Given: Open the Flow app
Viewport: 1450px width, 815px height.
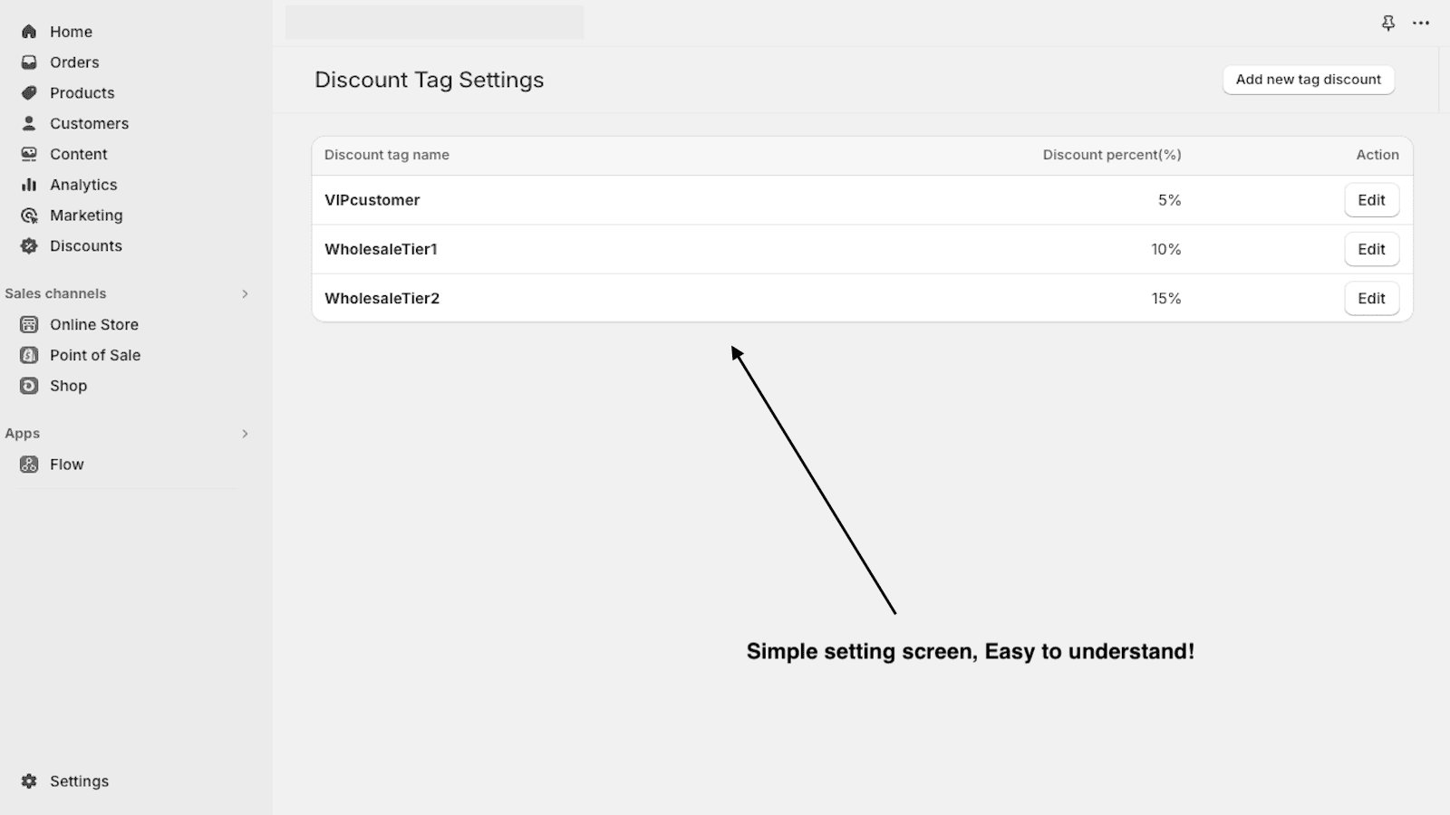Looking at the screenshot, I should coord(66,465).
